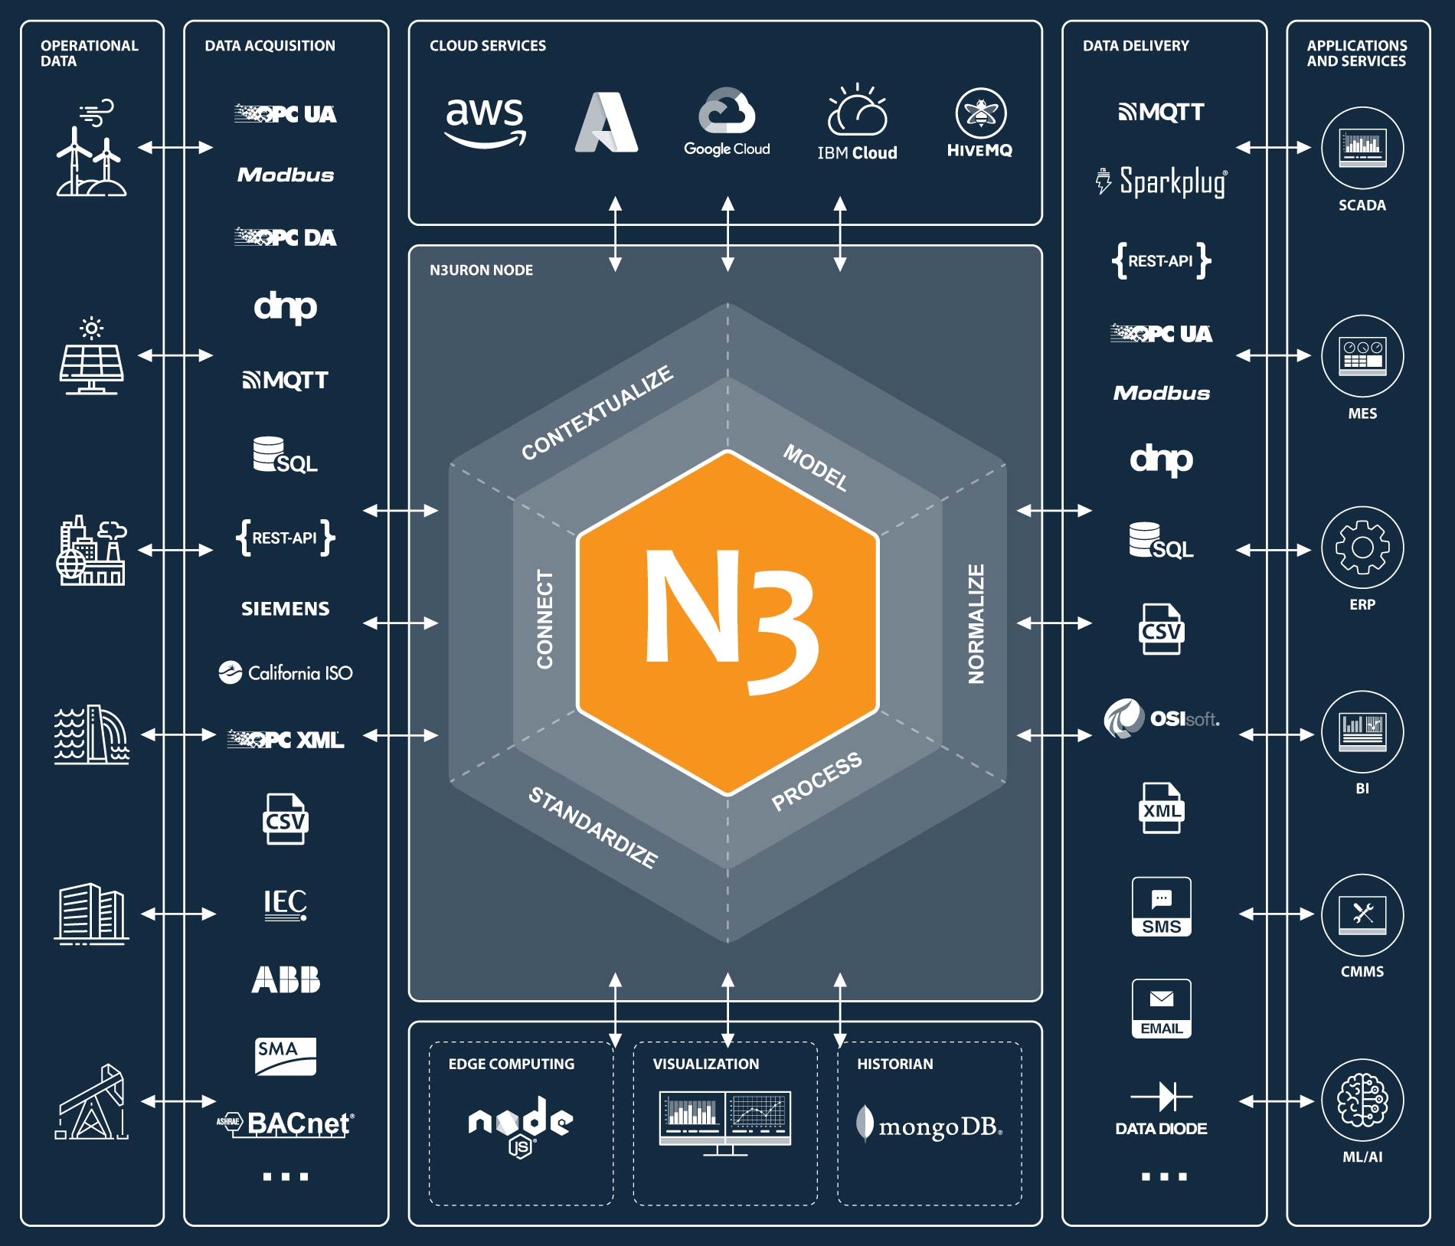Select the Sparkplug logo in Data Delivery

(1162, 182)
